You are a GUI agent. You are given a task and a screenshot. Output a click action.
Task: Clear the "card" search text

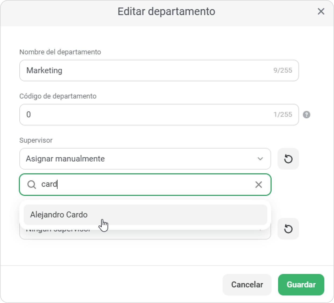pyautogui.click(x=258, y=185)
